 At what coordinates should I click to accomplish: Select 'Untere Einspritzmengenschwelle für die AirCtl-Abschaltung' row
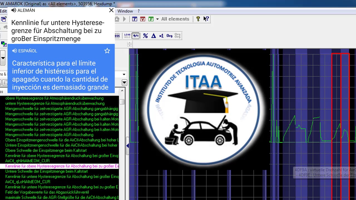tap(61, 145)
